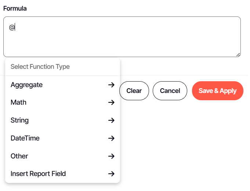Click the arrow next to Insert Report Field

click(x=111, y=174)
